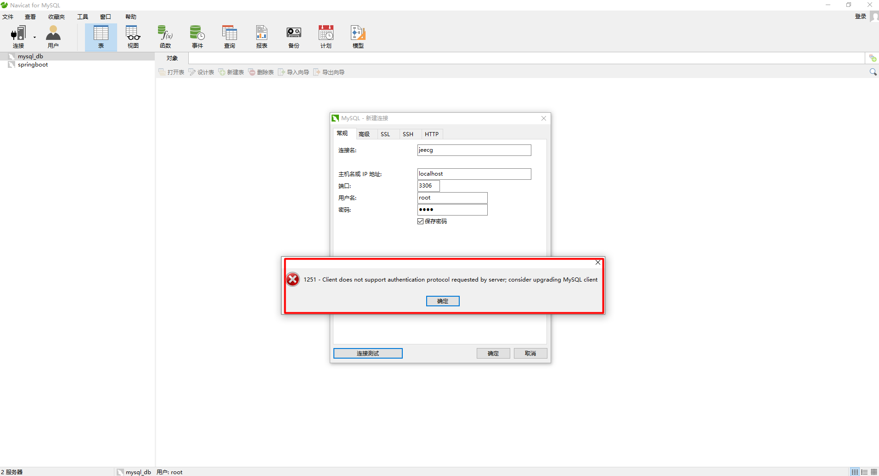Open the Query (查询) toolbar icon
This screenshot has width=879, height=476.
(x=230, y=37)
